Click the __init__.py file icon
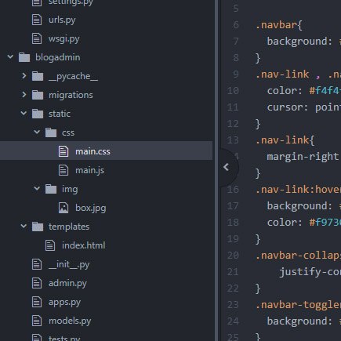The width and height of the screenshot is (341, 341). (37, 264)
